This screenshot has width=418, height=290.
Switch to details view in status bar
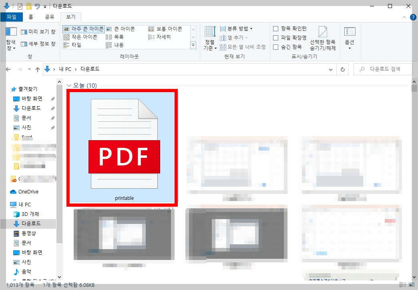(x=403, y=285)
